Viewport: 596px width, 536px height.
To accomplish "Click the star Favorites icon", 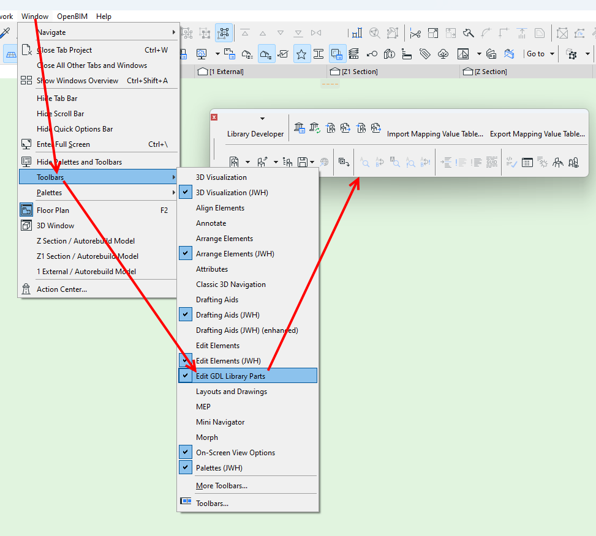I will click(x=301, y=54).
